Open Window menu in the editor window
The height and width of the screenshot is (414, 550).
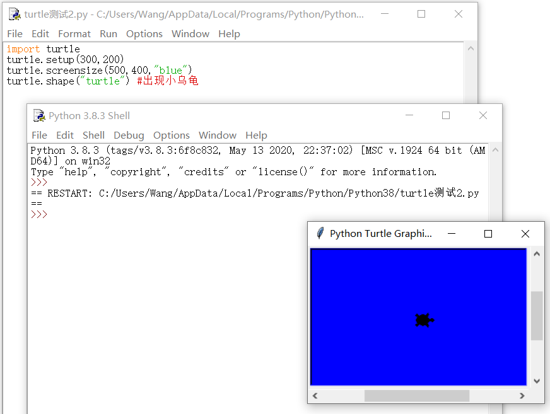(x=190, y=33)
